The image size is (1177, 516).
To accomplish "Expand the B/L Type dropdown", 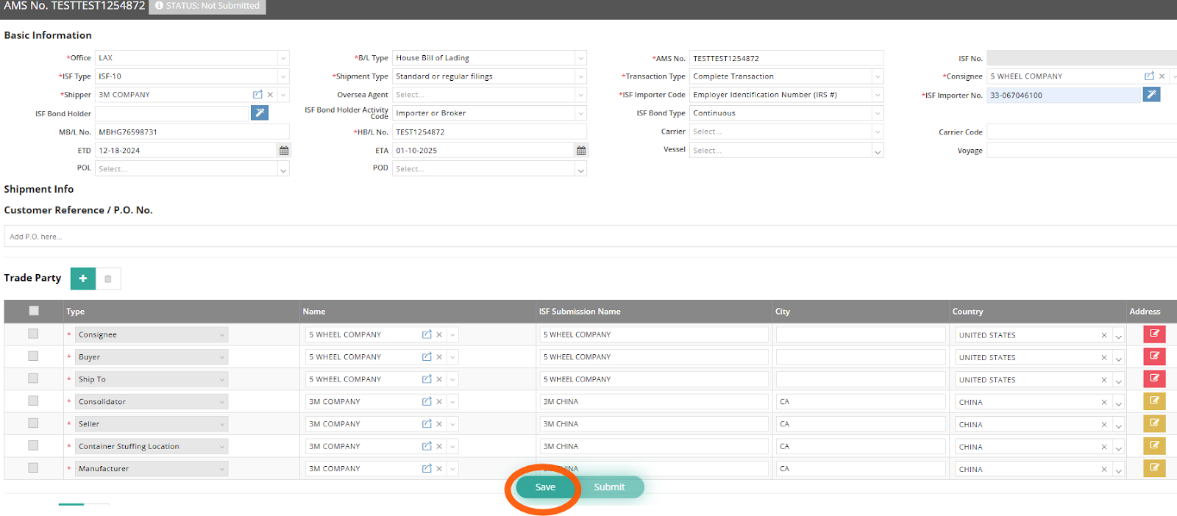I will click(x=580, y=58).
